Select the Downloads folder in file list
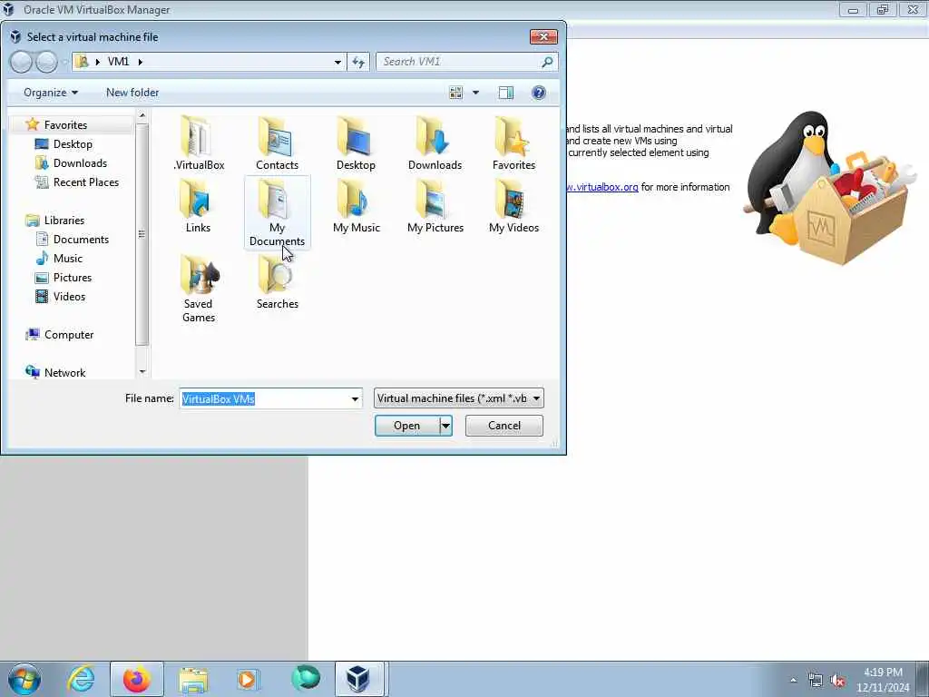Image resolution: width=929 pixels, height=697 pixels. [435, 142]
